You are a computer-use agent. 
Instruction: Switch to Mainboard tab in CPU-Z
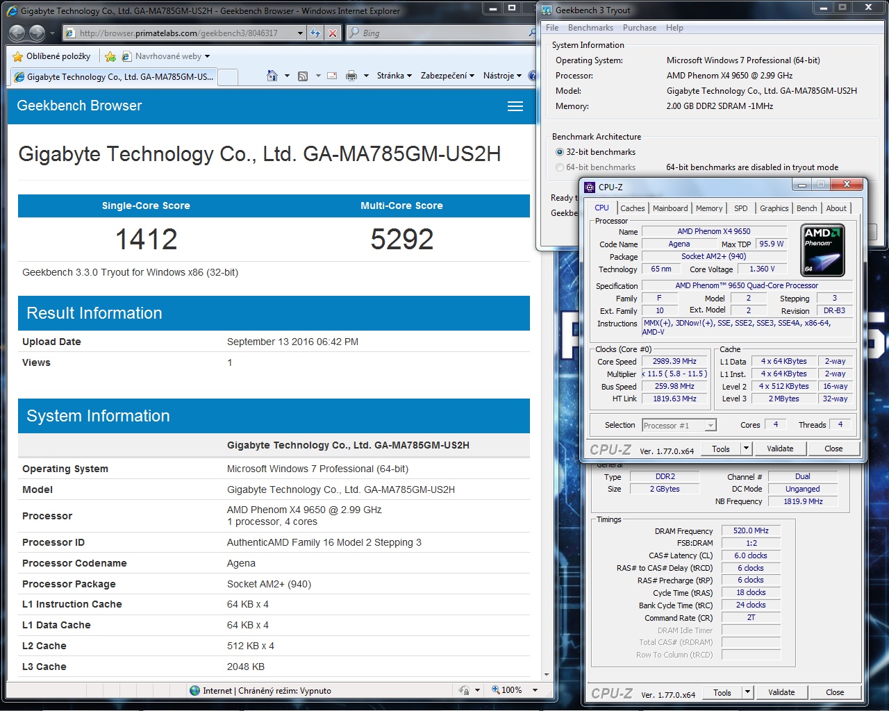click(x=670, y=208)
